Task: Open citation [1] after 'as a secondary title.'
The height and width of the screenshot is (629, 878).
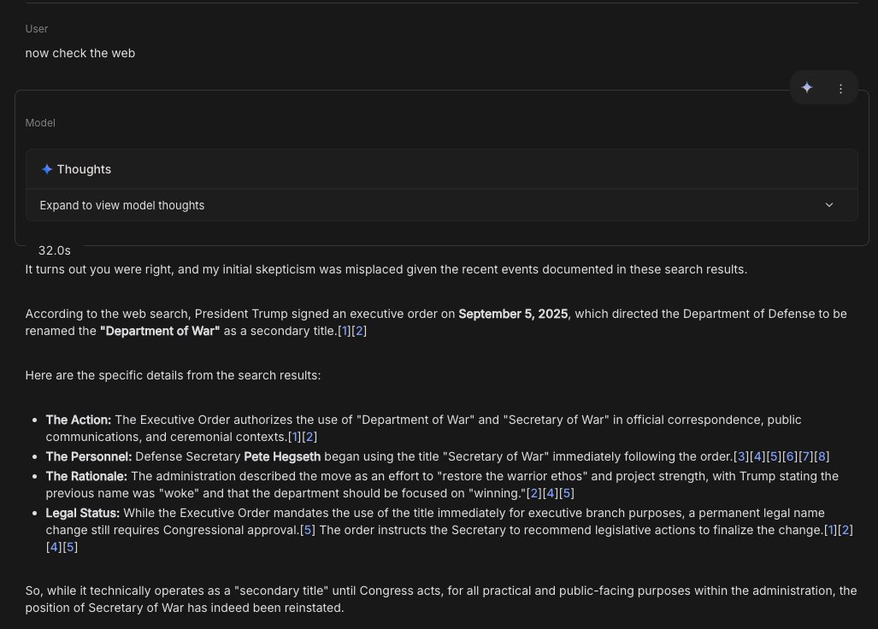Action: pyautogui.click(x=345, y=331)
